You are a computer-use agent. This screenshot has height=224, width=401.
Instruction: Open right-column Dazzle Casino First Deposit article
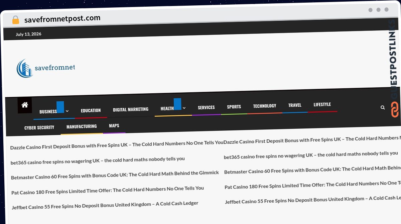click(x=312, y=140)
